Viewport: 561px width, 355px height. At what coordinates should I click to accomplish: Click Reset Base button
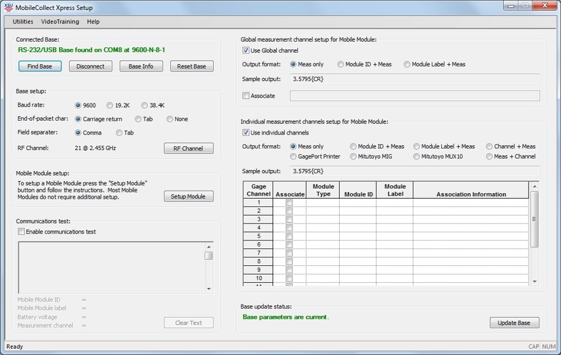(x=191, y=66)
